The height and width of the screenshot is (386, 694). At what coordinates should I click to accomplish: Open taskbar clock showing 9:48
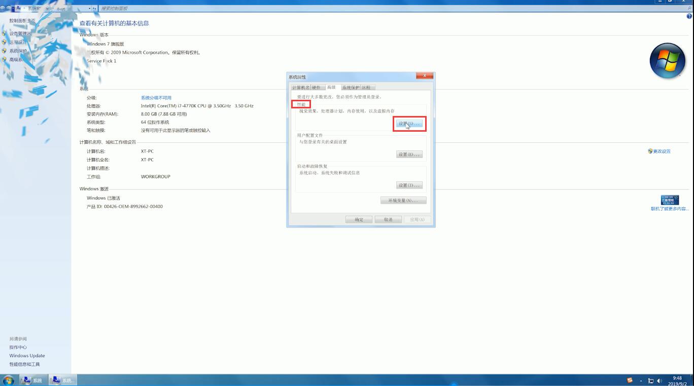(x=678, y=381)
